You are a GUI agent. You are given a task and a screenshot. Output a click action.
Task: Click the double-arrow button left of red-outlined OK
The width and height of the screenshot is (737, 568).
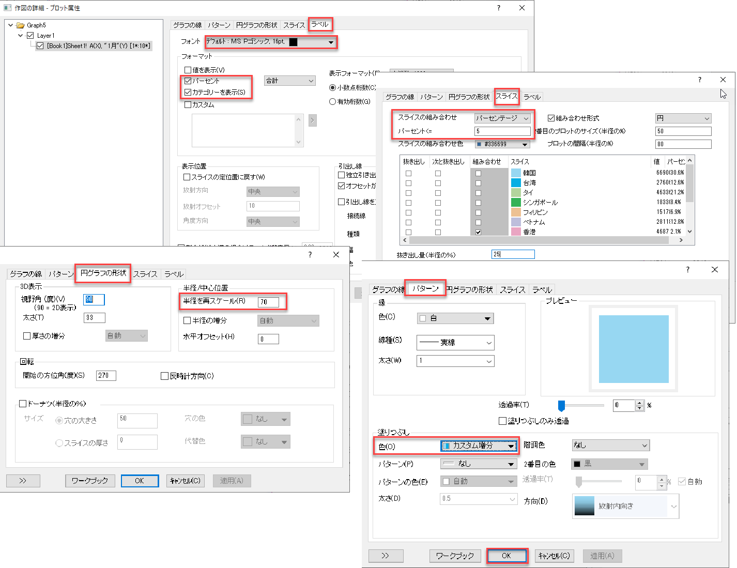pyautogui.click(x=385, y=556)
